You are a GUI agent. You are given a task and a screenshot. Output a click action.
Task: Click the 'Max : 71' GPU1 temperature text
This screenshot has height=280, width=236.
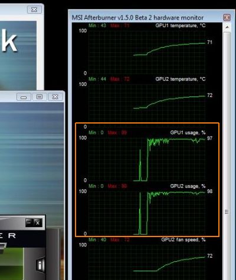(x=120, y=25)
